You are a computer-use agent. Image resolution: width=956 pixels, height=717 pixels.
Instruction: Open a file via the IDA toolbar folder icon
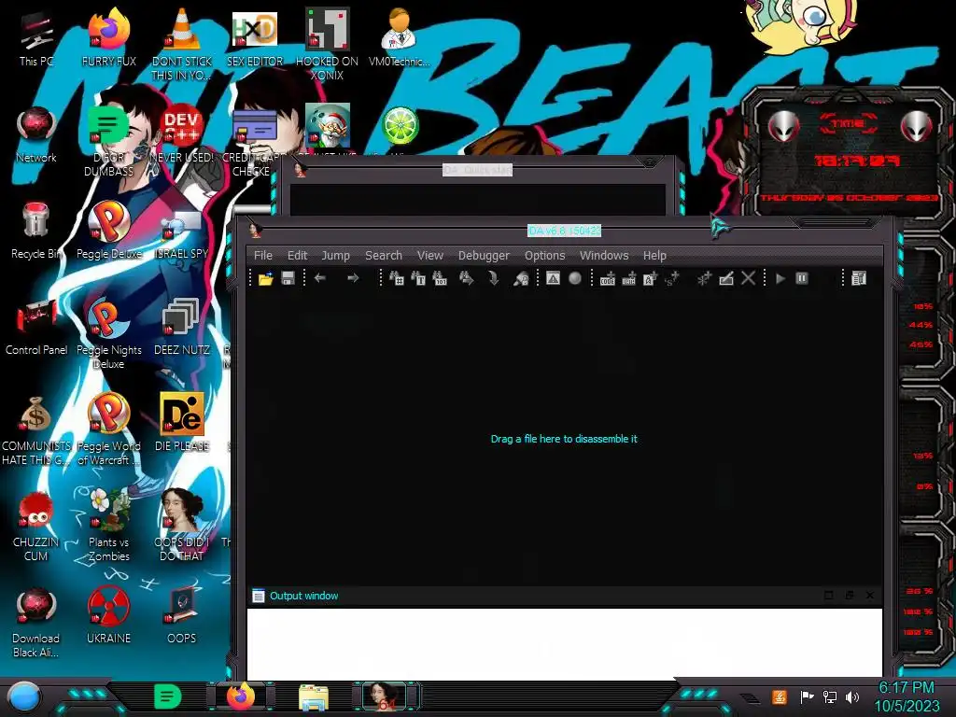point(265,279)
